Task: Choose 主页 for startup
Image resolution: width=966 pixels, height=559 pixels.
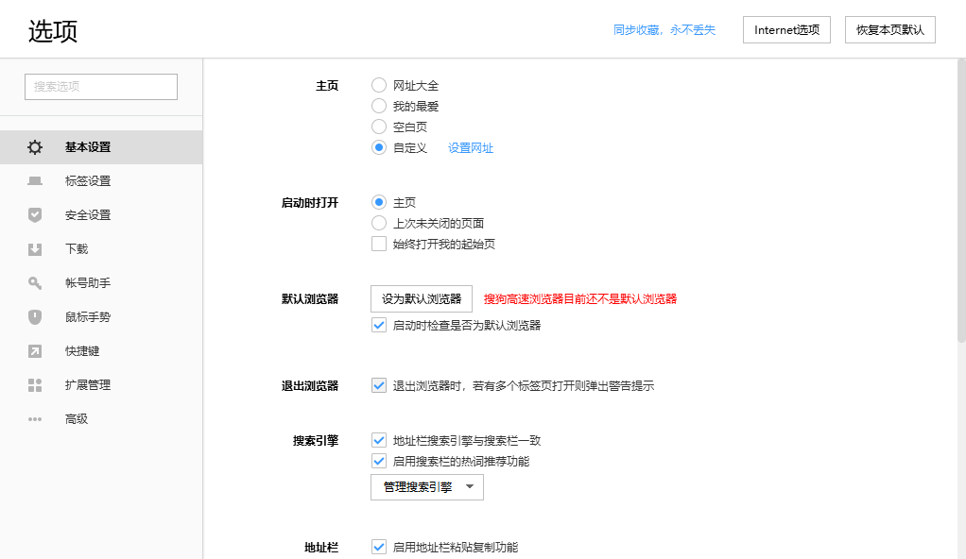Action: pos(379,202)
